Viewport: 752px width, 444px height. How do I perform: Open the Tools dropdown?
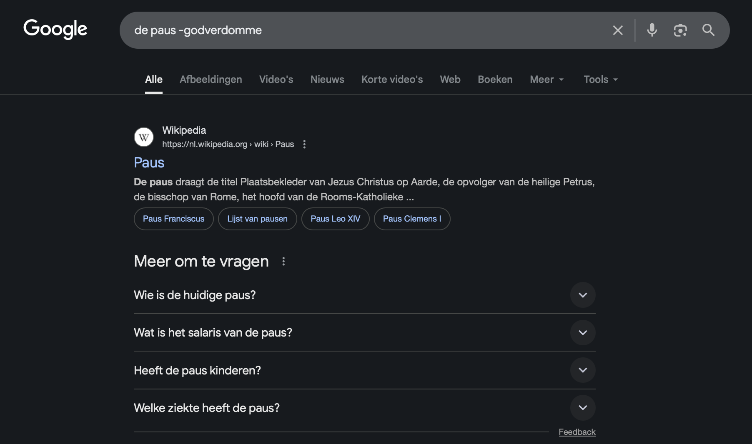[600, 79]
